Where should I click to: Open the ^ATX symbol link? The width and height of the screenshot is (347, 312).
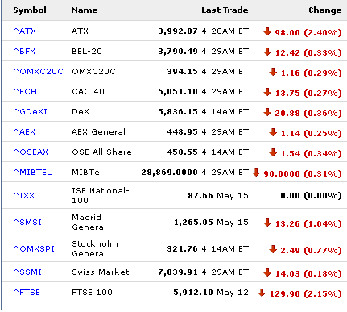coord(25,31)
